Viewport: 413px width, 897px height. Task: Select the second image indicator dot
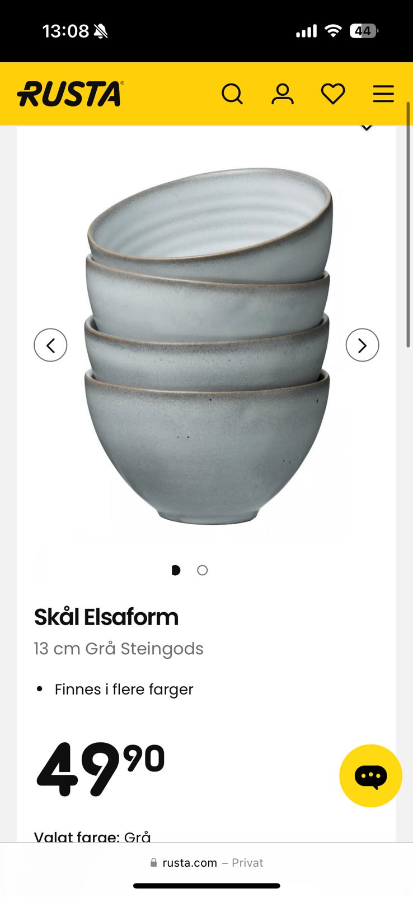203,570
